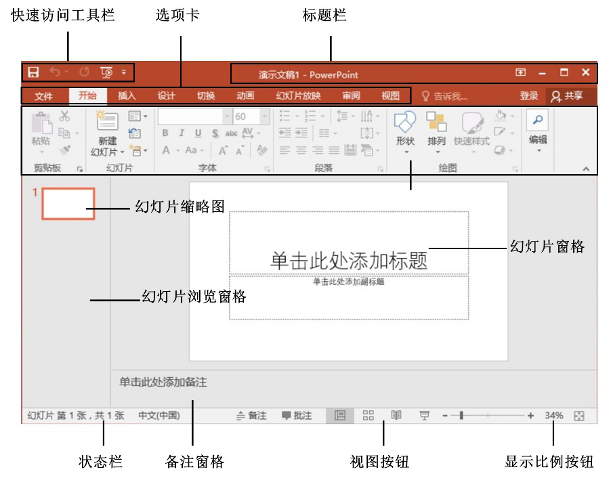Screen dimensions: 609x478
Task: Click the 排列 (Arrange) icon
Action: point(436,123)
